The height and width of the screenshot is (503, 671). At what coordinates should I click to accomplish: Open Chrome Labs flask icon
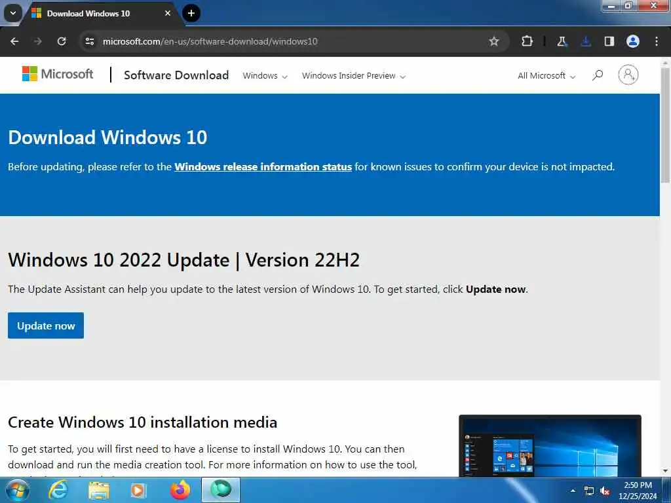[562, 41]
